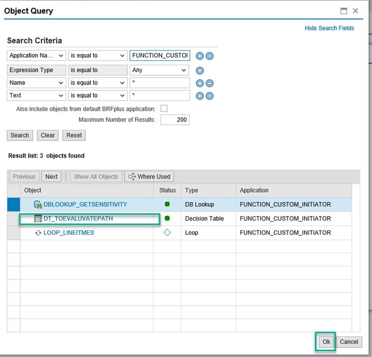Click the Reset button
Viewport: 372px width, 357px height.
[x=74, y=135]
